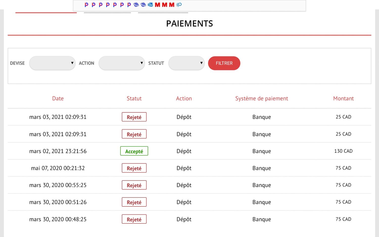Select the leftmost red M icon
The height and width of the screenshot is (237, 379).
157,5
